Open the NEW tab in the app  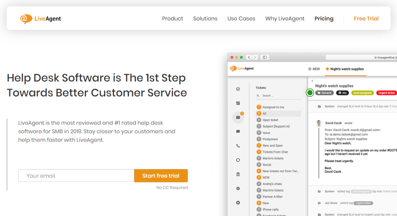pyautogui.click(x=314, y=69)
